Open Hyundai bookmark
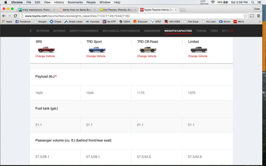 pyautogui.click(x=93, y=22)
